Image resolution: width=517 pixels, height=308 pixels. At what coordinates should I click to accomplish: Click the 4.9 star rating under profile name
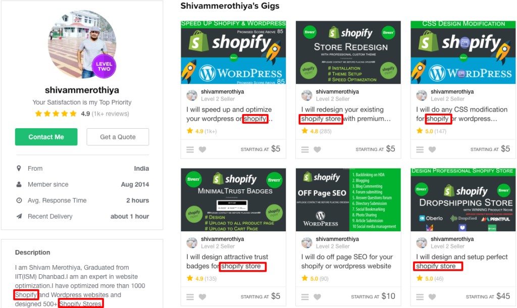82,114
